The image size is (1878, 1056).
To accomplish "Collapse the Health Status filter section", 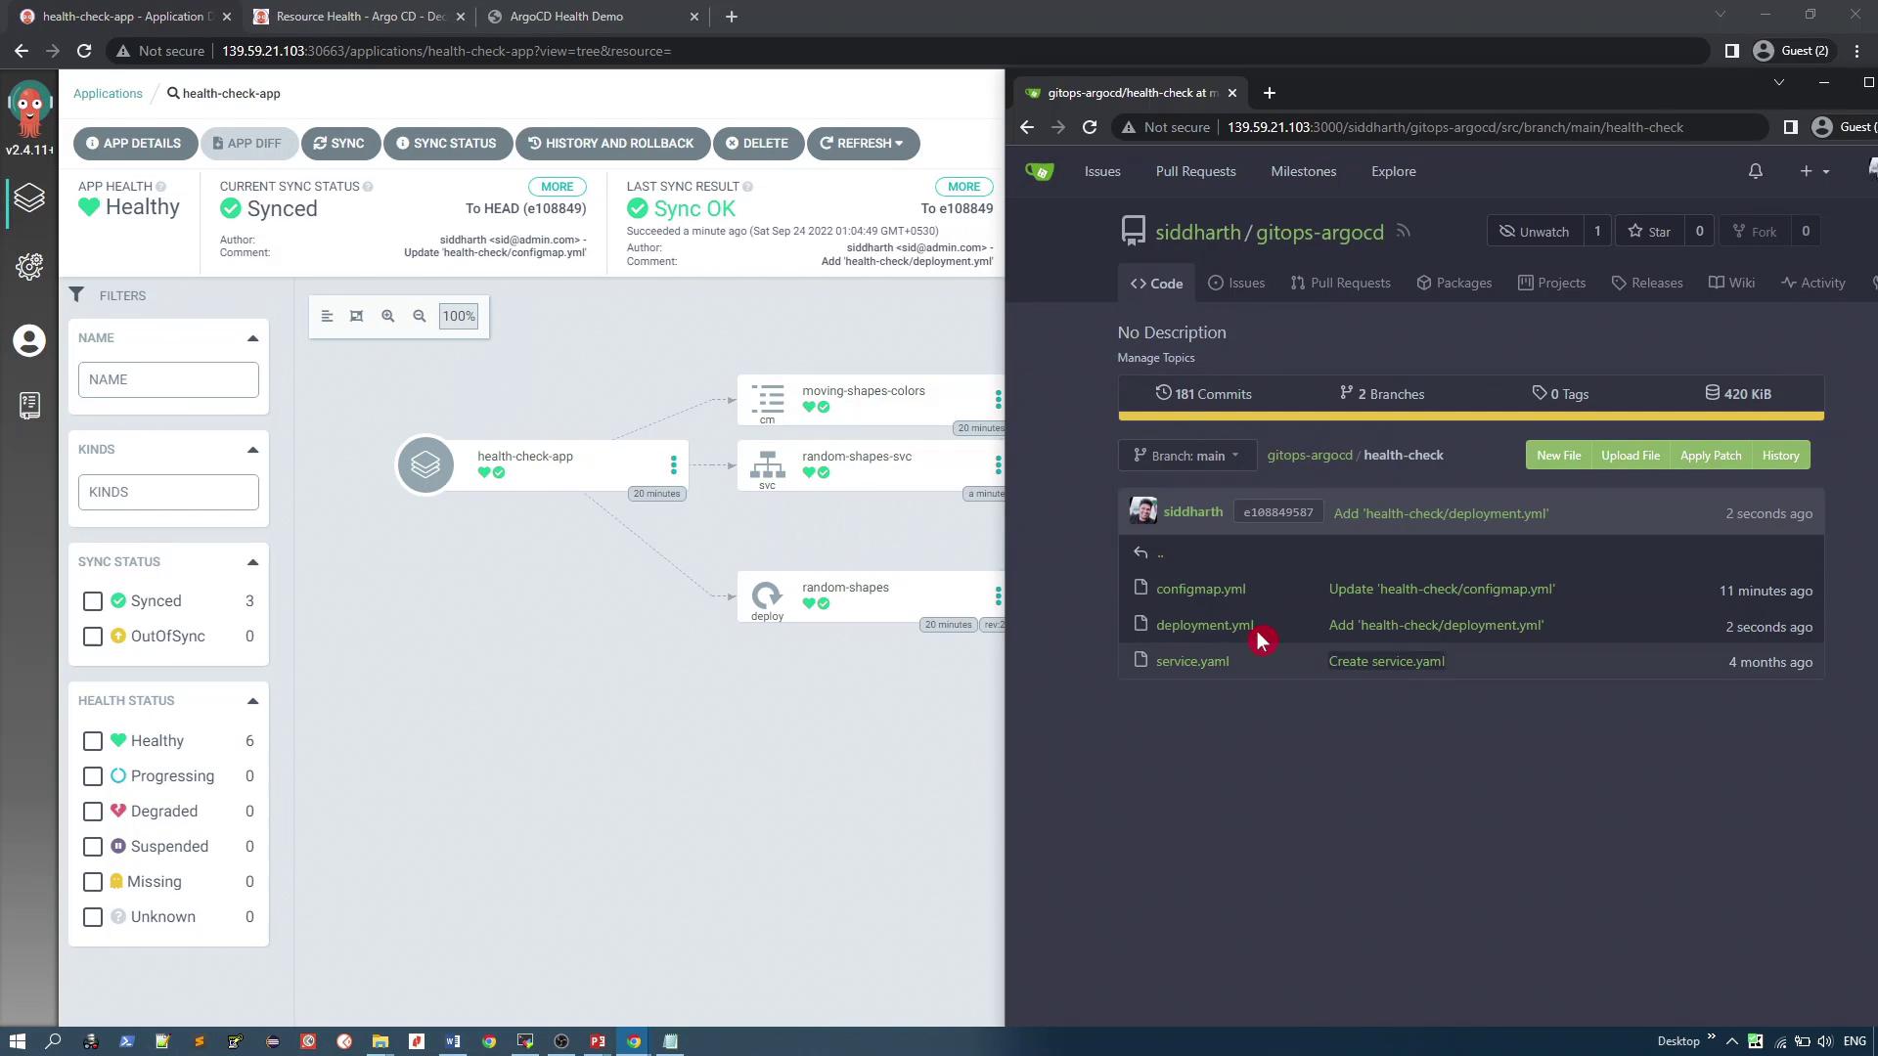I will pos(252,701).
